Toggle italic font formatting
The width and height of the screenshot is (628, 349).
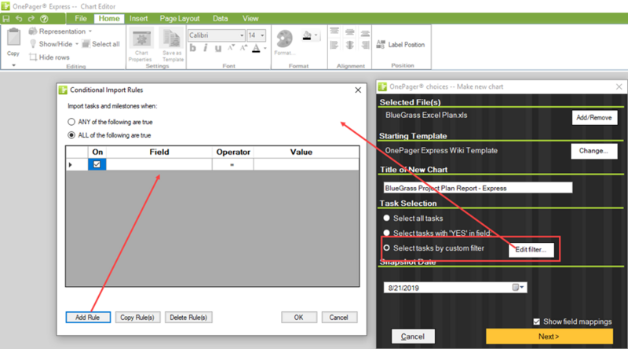[x=206, y=48]
